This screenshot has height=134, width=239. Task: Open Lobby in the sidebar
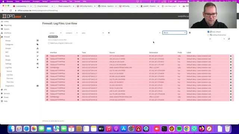[x=6, y=22]
